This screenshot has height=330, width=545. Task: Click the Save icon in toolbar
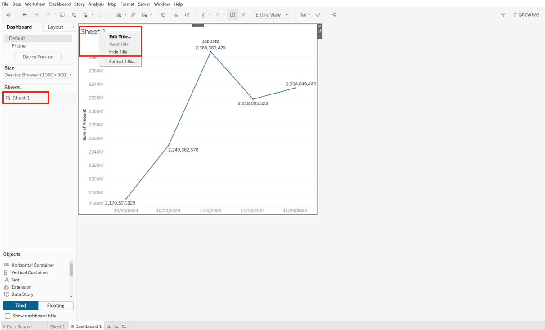pos(62,15)
